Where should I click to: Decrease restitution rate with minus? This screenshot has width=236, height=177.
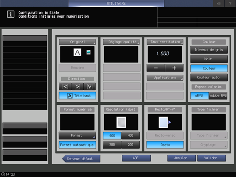[156, 68]
